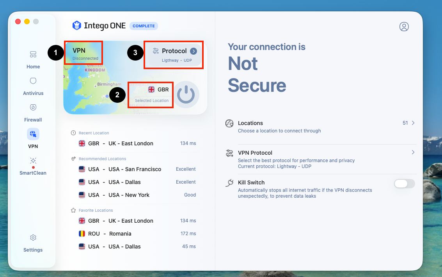Click Current protocol: Lightway - UDP text
Screen dimensions: 442x277
pos(275,166)
